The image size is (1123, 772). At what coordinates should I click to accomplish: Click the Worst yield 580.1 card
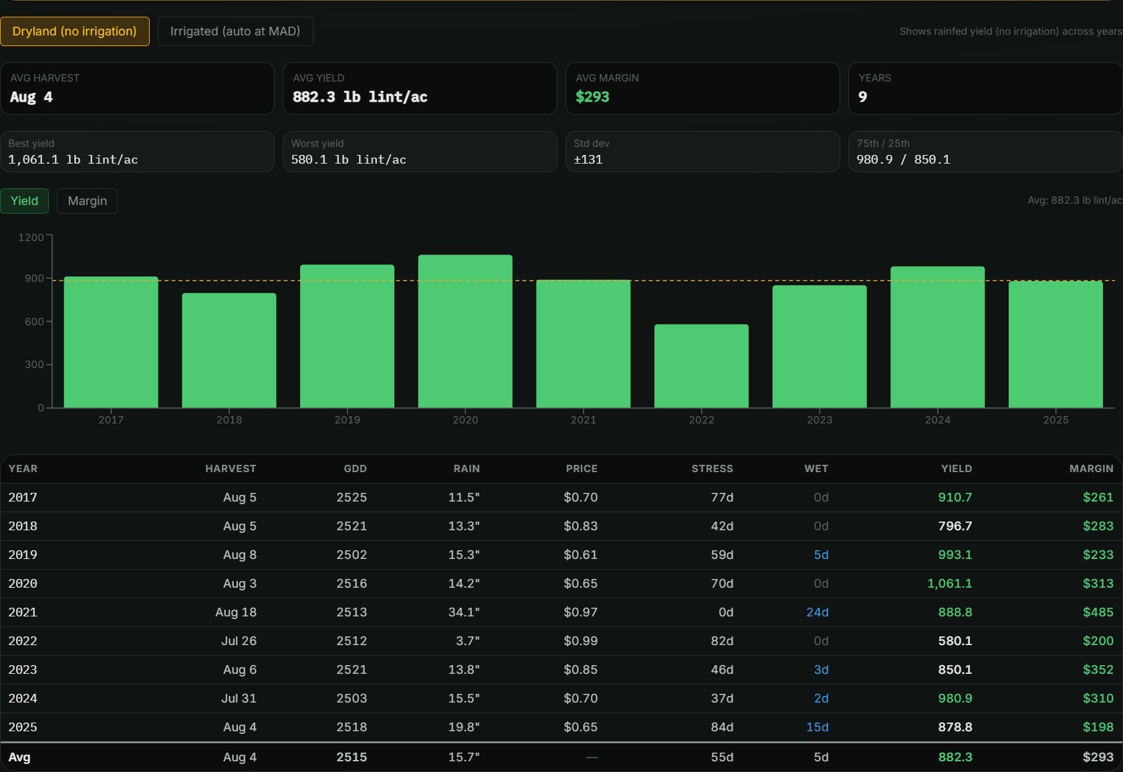(x=420, y=152)
